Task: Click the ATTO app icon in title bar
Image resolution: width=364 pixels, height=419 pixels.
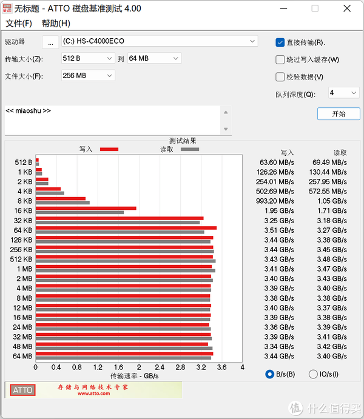Action: tap(7, 8)
